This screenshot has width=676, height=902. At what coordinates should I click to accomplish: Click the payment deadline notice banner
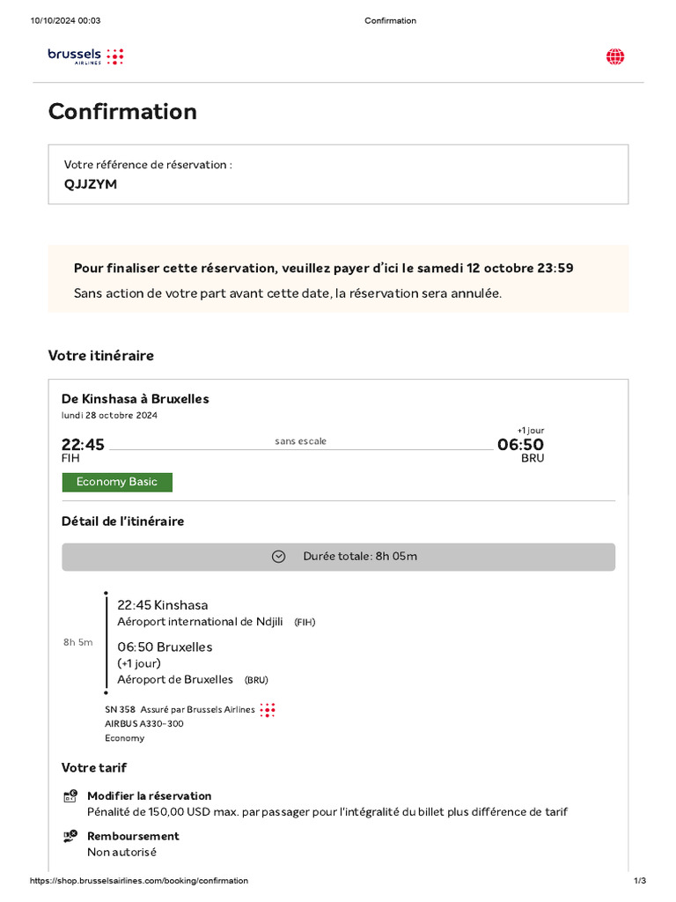338,279
